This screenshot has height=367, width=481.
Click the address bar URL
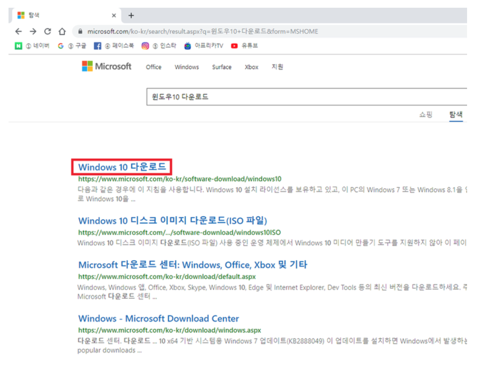pos(203,31)
